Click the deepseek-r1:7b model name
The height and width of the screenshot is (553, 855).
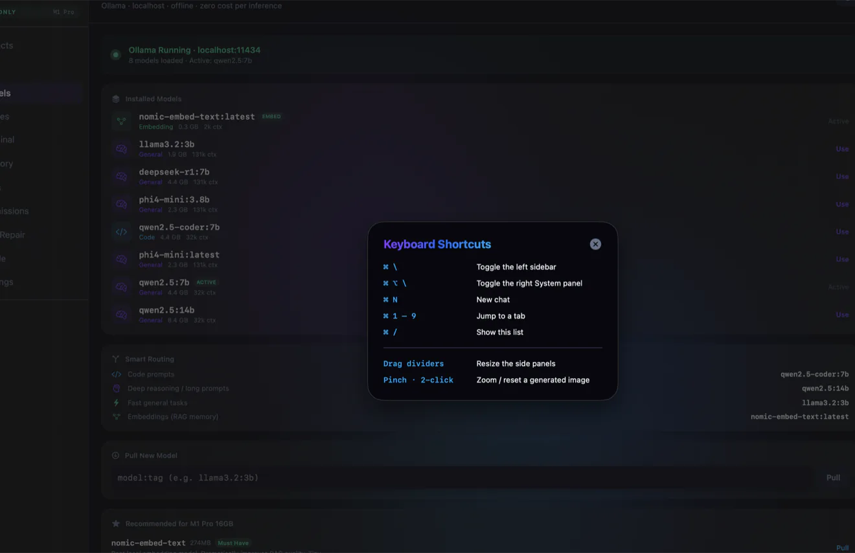(x=174, y=172)
